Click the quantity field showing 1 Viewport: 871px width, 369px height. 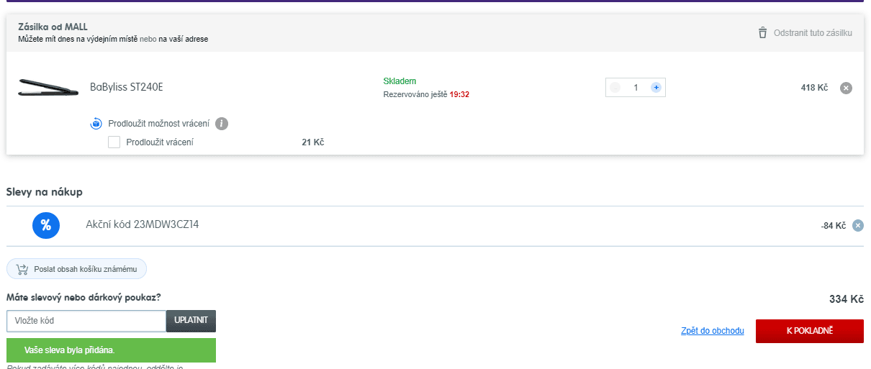[x=636, y=88]
